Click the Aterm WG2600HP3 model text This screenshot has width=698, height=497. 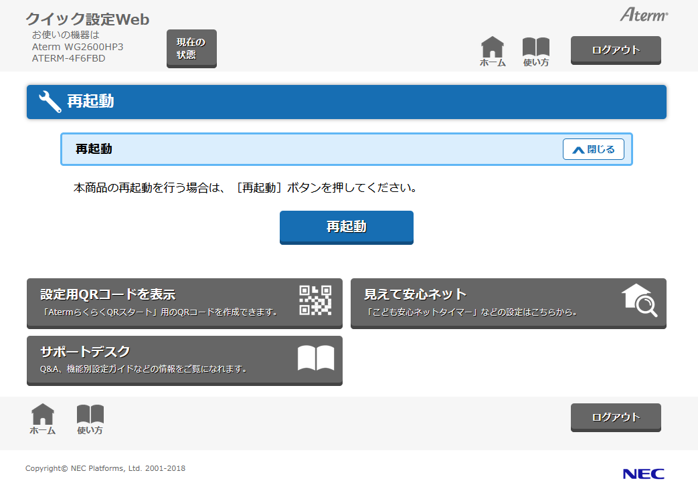coord(78,47)
